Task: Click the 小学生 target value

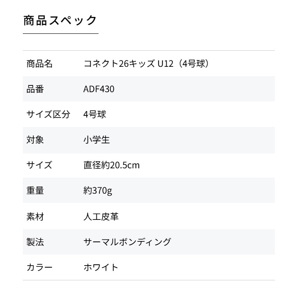Action: click(x=97, y=140)
